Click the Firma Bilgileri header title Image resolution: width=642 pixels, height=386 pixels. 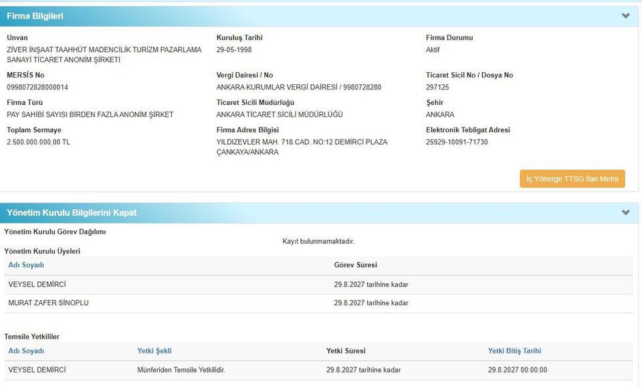[x=35, y=16]
